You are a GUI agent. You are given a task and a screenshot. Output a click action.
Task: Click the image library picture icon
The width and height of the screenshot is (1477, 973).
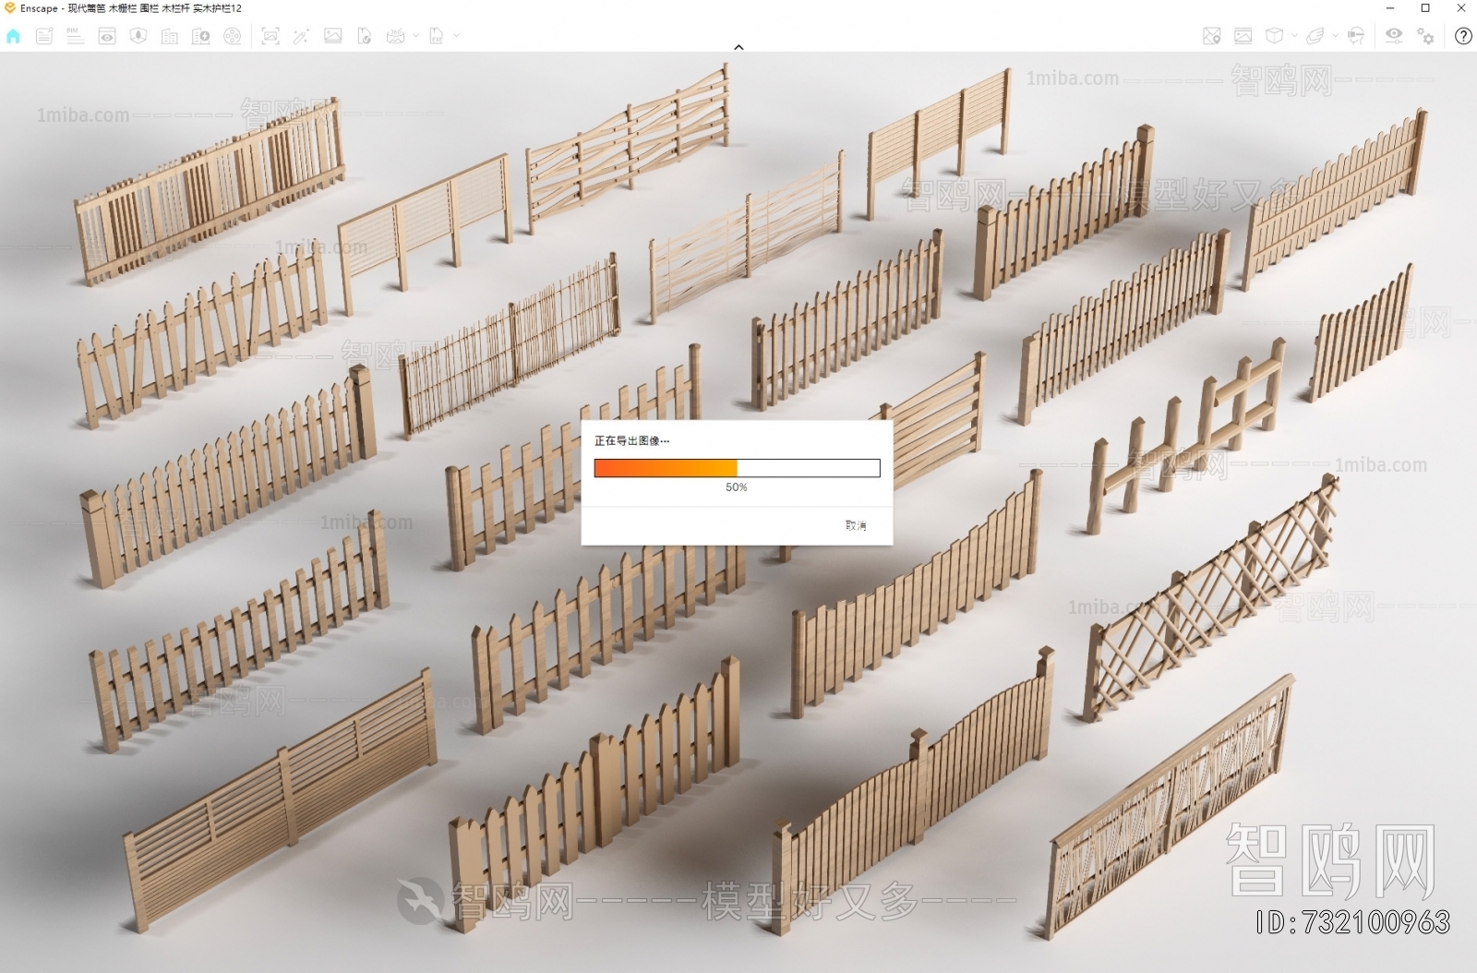point(332,36)
